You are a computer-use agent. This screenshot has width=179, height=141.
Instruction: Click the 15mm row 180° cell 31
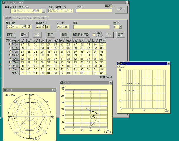(x=62, y=66)
